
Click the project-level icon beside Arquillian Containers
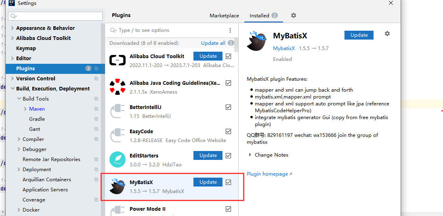(97, 180)
